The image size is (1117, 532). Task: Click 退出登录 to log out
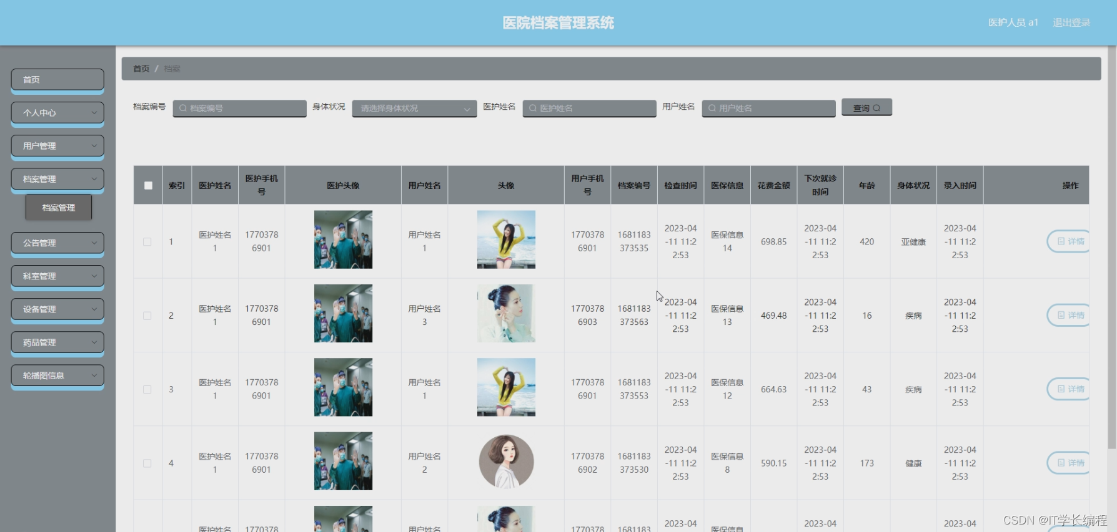point(1071,22)
